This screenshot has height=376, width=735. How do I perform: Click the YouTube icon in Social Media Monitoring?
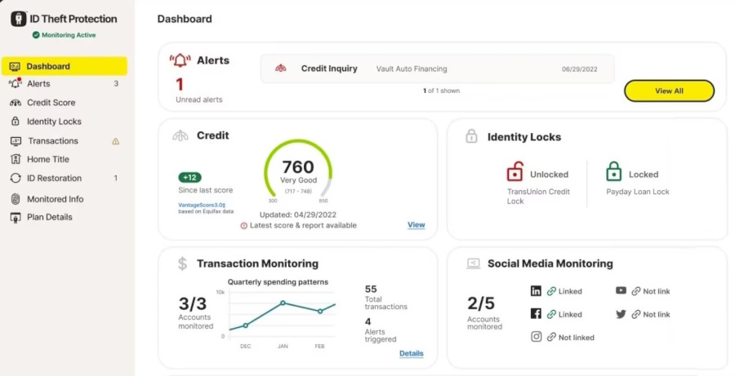[x=621, y=291]
